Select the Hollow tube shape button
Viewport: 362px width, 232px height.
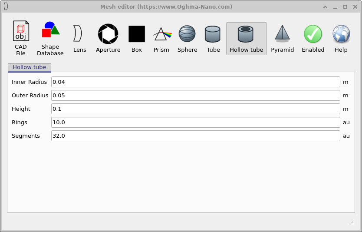(x=246, y=38)
